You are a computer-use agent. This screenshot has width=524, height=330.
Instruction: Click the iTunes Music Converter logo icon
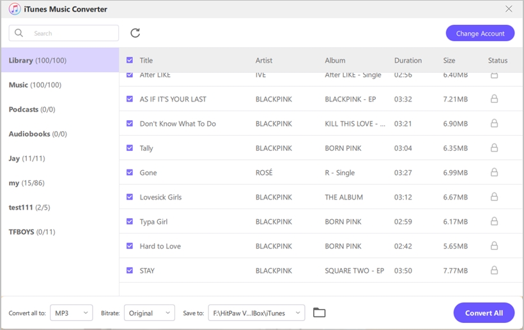click(x=14, y=9)
